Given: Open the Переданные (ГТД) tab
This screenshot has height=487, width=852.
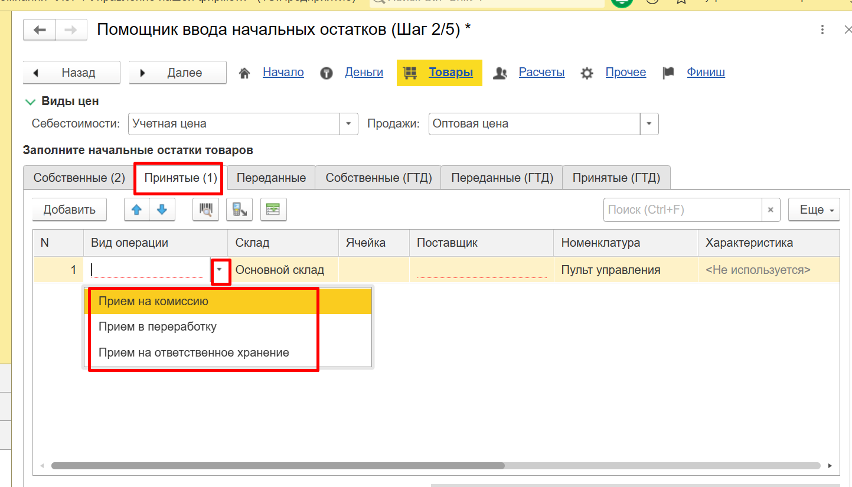Looking at the screenshot, I should point(502,178).
